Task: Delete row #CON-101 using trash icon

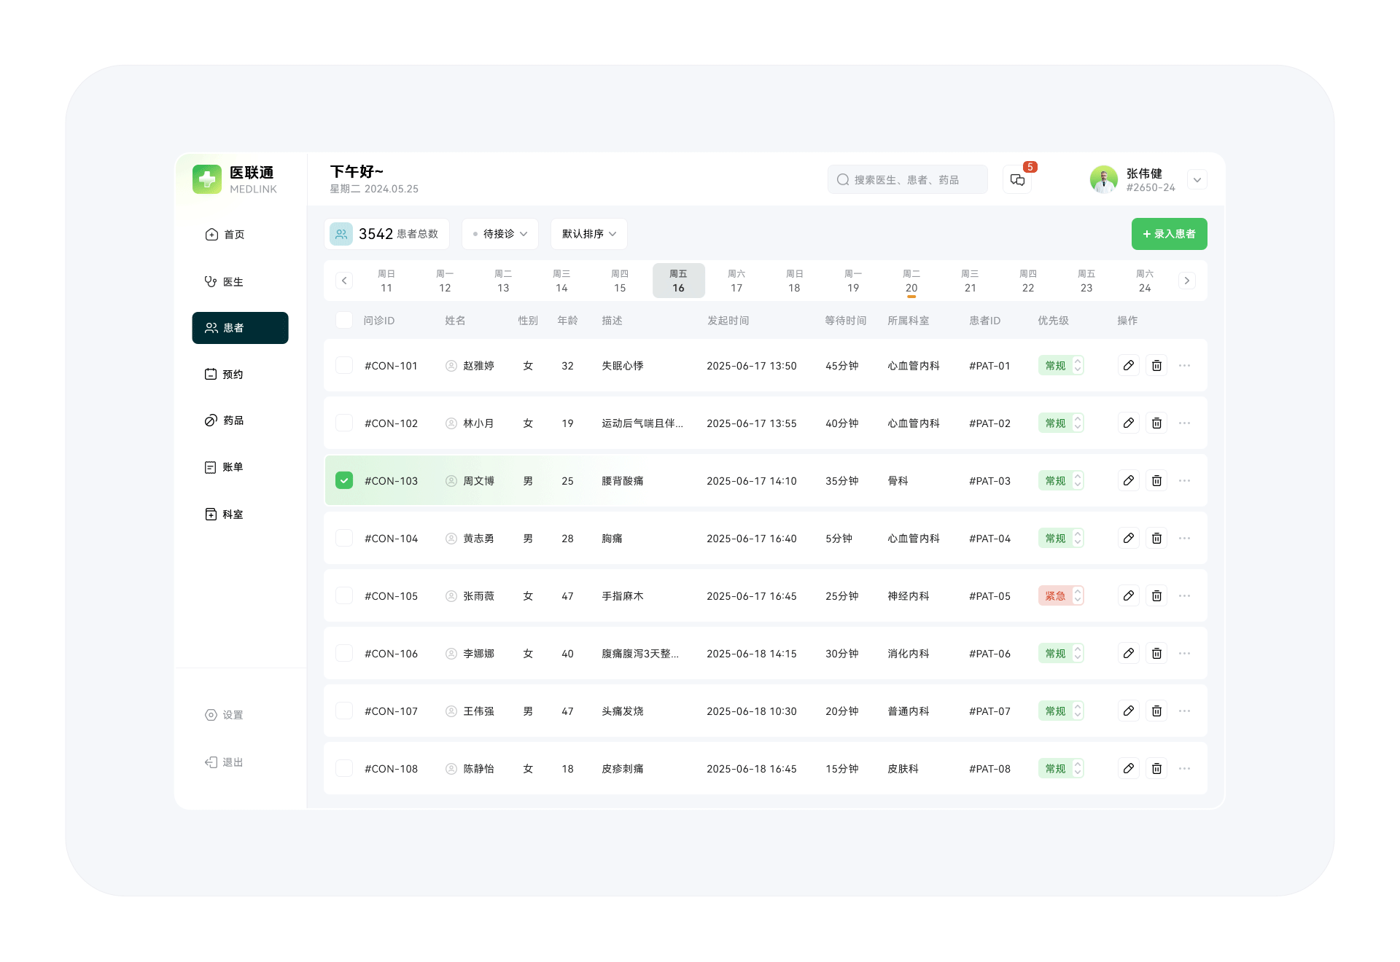Action: click(1156, 365)
